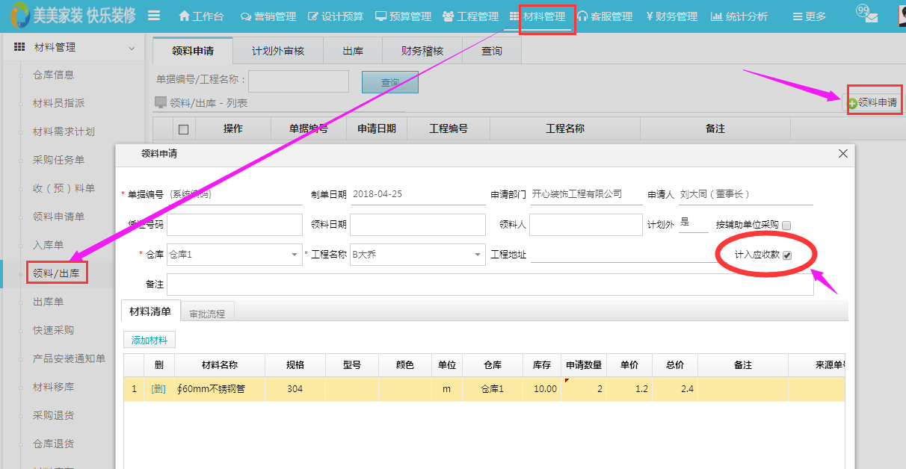Click the hamburger menu icon

pyautogui.click(x=154, y=16)
